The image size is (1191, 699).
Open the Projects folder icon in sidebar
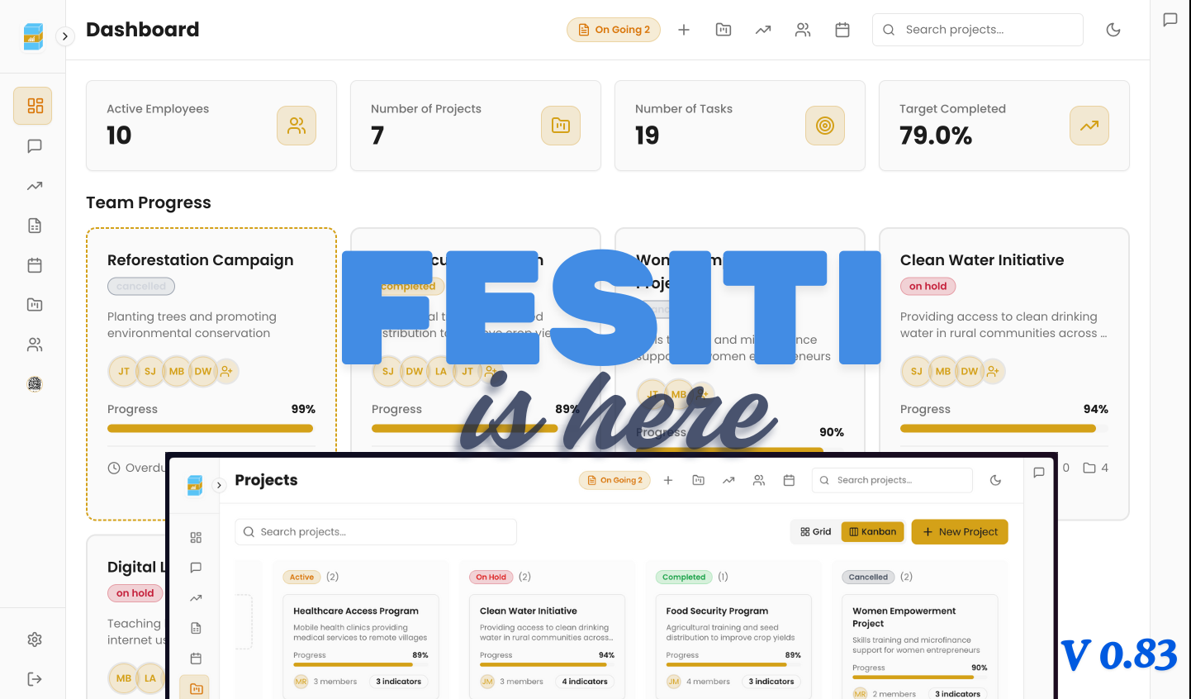[34, 304]
